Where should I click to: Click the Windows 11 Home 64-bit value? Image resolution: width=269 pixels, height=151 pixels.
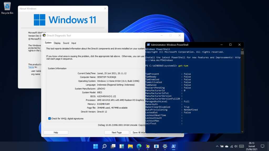click(x=118, y=81)
